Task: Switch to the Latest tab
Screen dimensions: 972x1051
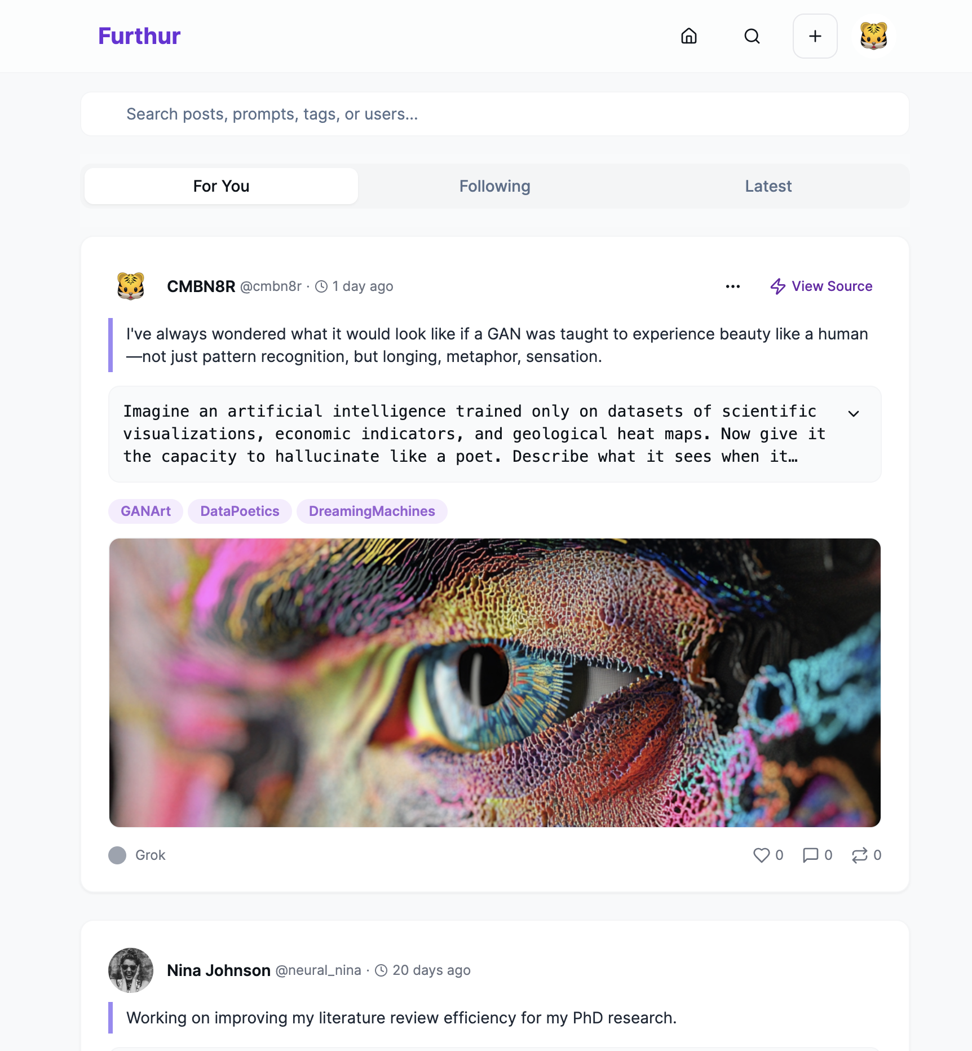Action: point(768,186)
